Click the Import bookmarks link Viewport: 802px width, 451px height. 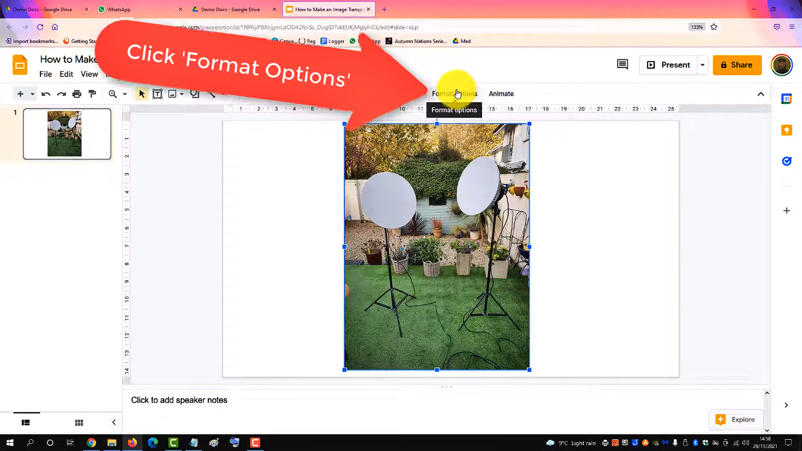pos(32,41)
